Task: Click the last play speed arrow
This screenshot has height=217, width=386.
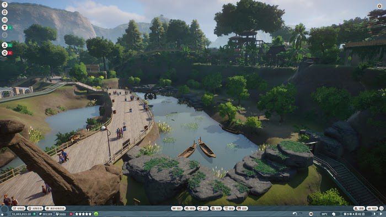Action: click(381, 214)
